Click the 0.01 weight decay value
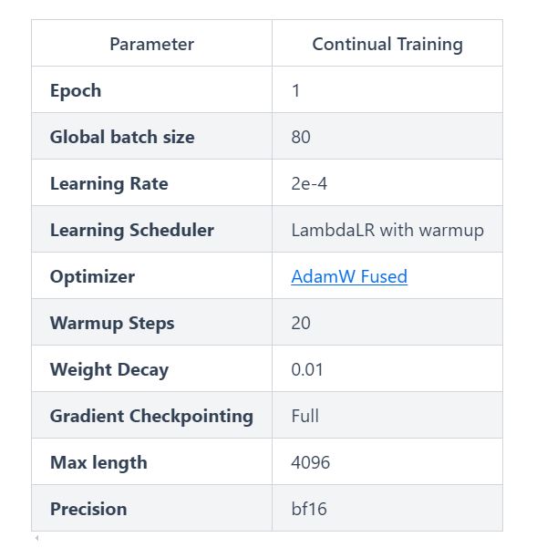Image resolution: width=547 pixels, height=558 pixels. (307, 369)
